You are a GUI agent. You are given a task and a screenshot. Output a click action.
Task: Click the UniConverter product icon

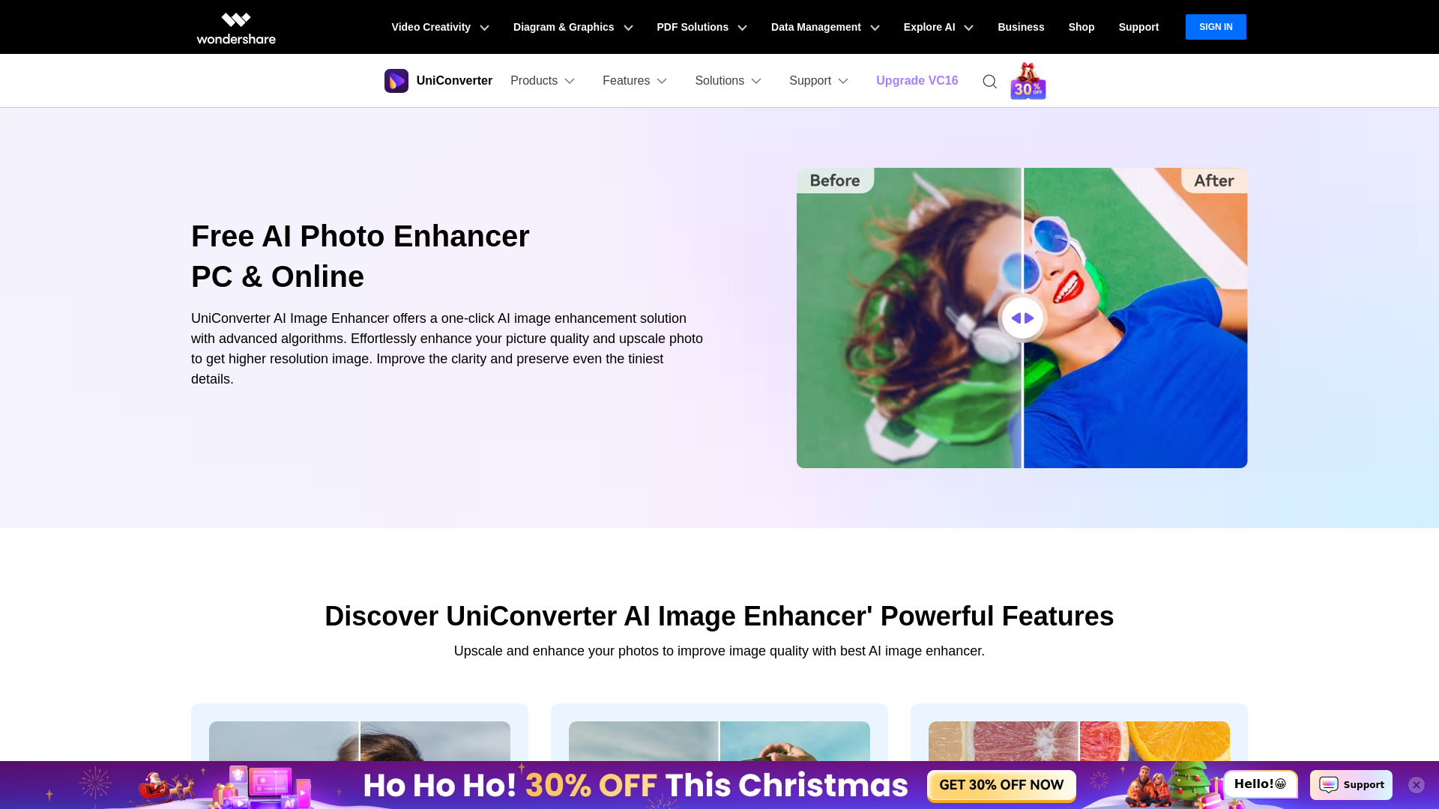click(x=396, y=81)
